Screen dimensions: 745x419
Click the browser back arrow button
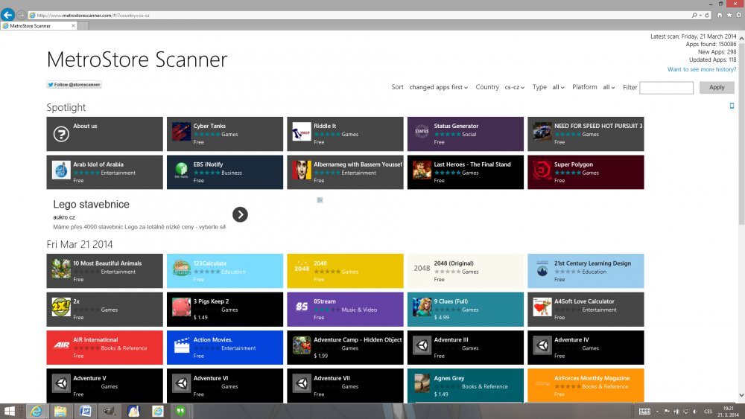pyautogui.click(x=7, y=15)
